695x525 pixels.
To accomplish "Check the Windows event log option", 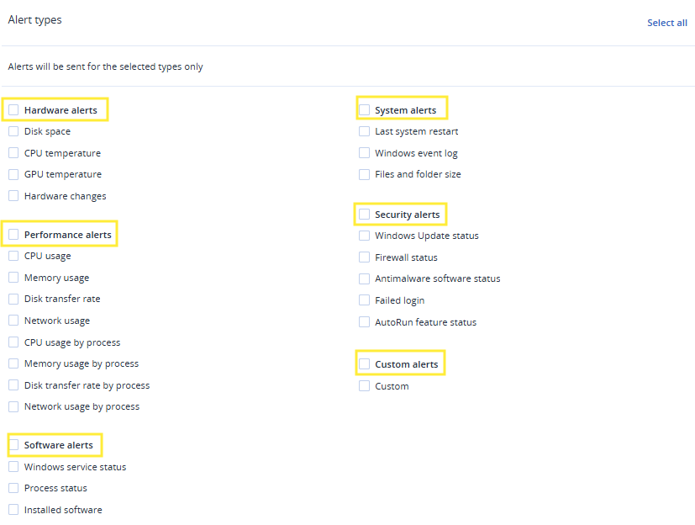I will (365, 152).
